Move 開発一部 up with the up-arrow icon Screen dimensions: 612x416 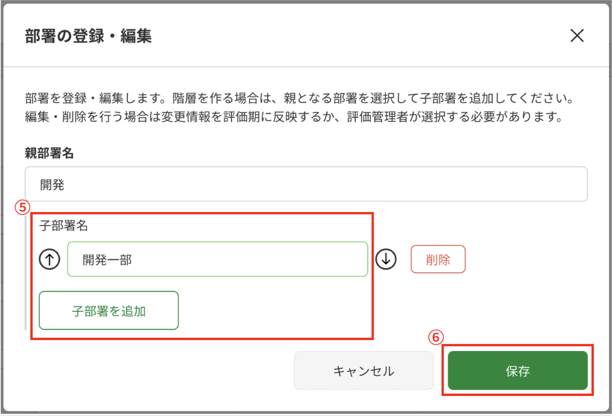(x=50, y=259)
